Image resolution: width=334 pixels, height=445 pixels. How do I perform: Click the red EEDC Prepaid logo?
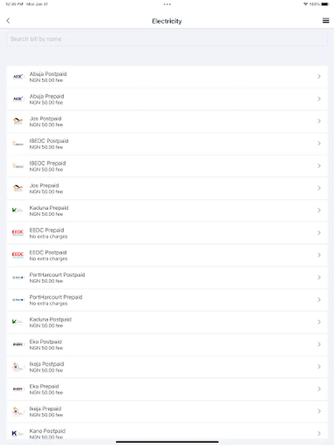point(18,233)
